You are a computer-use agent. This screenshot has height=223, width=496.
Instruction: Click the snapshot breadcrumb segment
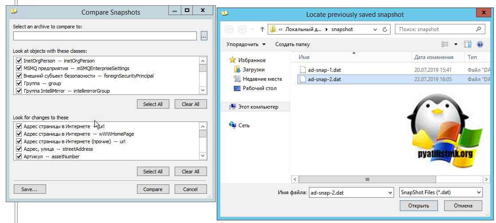[342, 29]
